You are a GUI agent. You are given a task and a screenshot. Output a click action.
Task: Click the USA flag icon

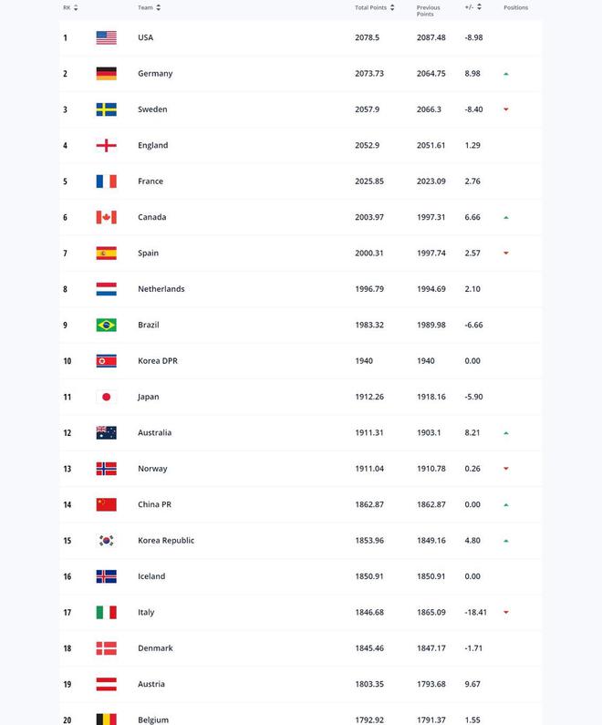point(106,37)
